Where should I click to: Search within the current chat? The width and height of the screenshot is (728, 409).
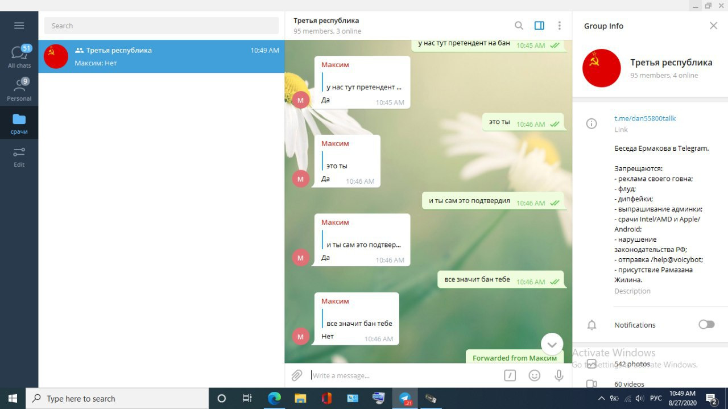[519, 26]
